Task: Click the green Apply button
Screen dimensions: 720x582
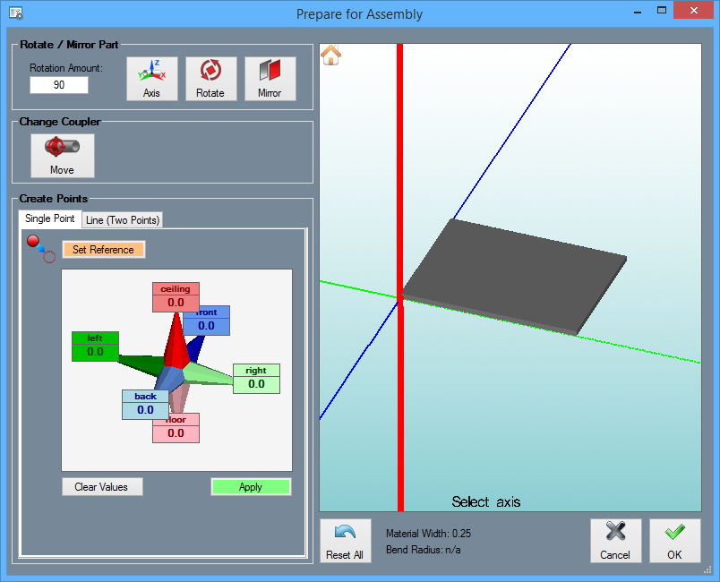Action: [251, 487]
